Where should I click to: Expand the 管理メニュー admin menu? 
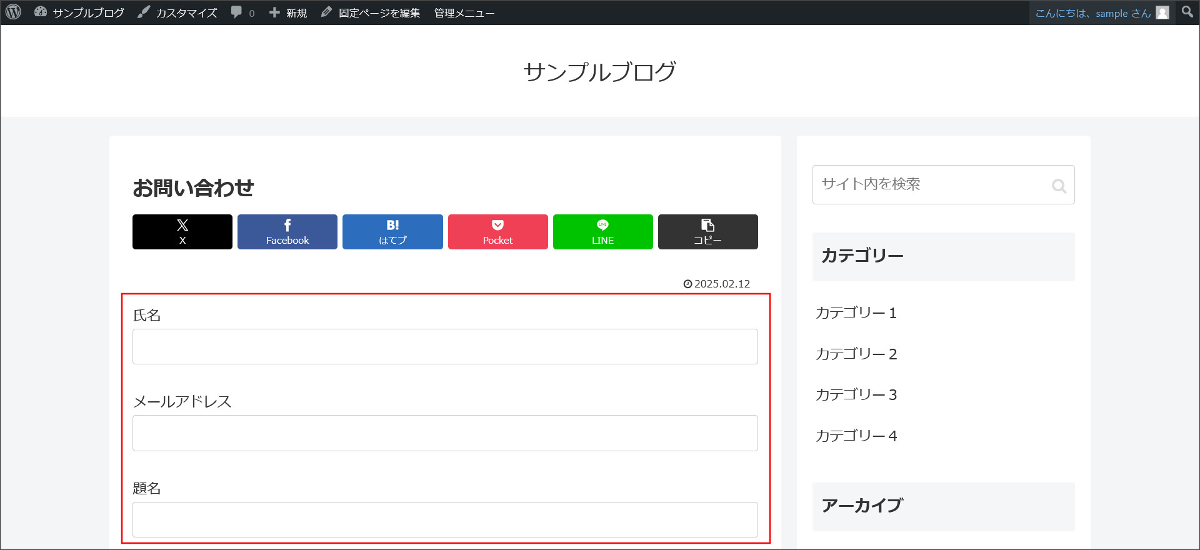[464, 12]
